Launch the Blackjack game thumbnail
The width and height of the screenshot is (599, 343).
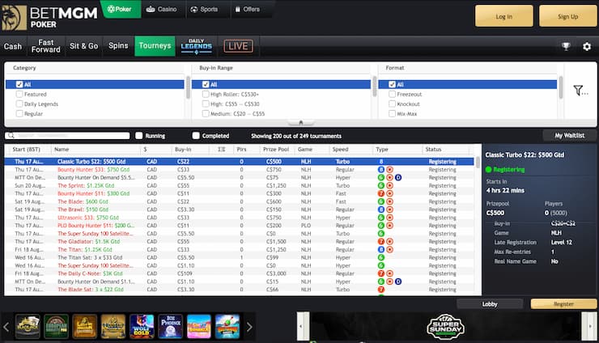[x=28, y=327]
